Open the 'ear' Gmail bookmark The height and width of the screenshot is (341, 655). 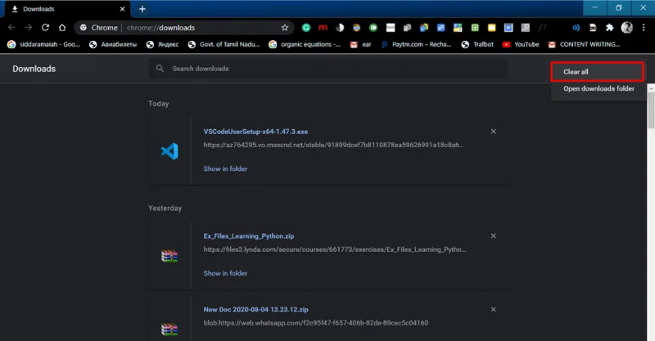click(361, 44)
